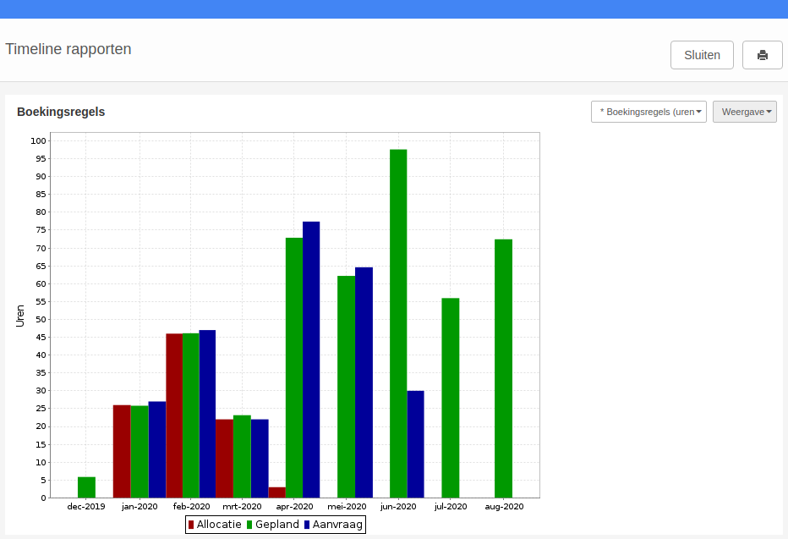Expand the Weergave dropdown menu
This screenshot has width=788, height=539.
coord(744,112)
